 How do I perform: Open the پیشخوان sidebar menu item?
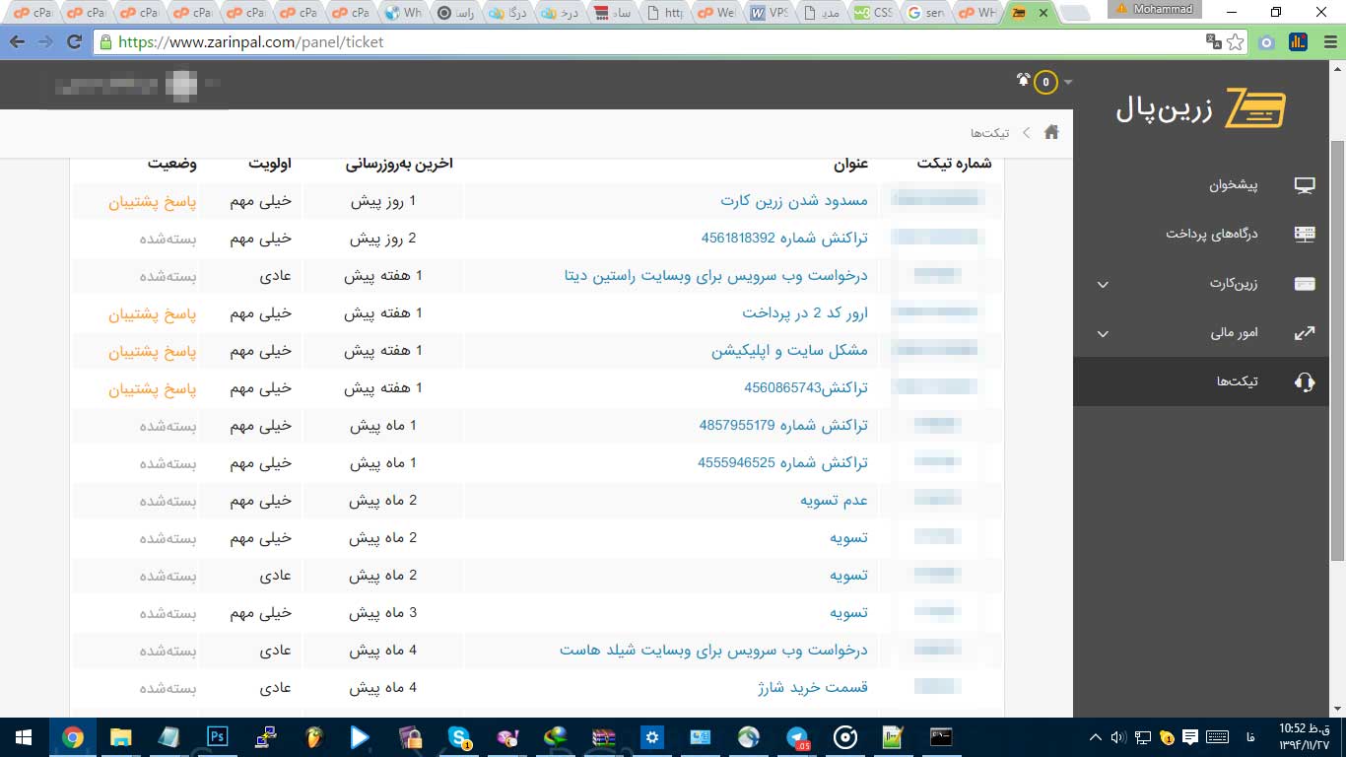(1234, 184)
